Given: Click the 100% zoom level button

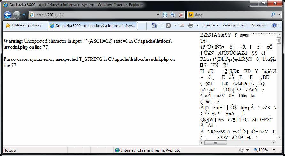Looking at the screenshot, I should (261, 150).
